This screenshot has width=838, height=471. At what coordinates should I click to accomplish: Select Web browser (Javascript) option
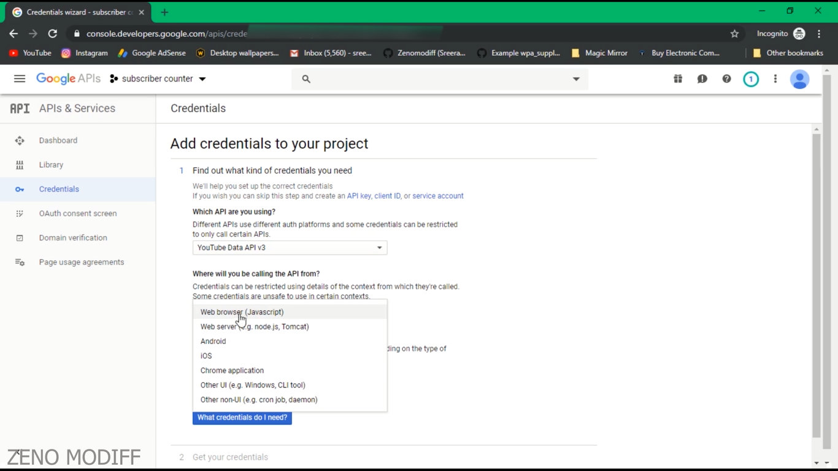[x=290, y=312]
